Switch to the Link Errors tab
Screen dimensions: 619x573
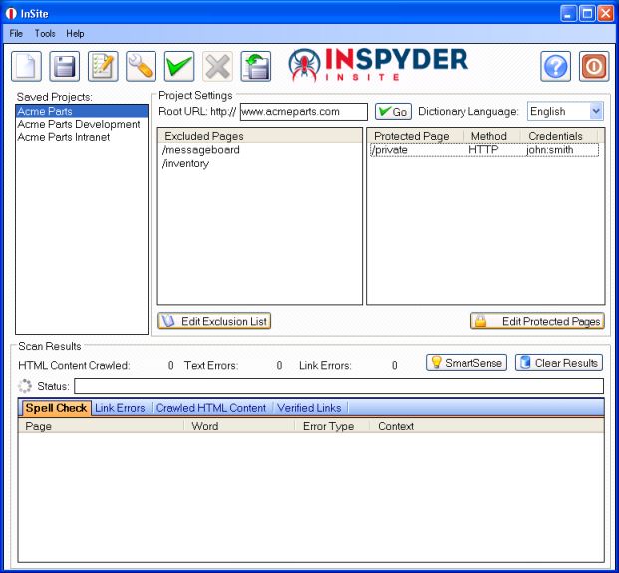[x=120, y=408]
